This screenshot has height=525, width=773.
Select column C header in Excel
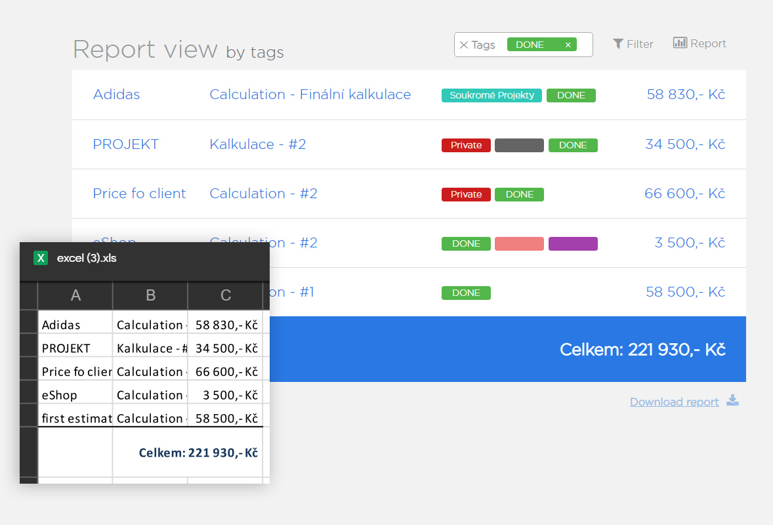pos(225,295)
